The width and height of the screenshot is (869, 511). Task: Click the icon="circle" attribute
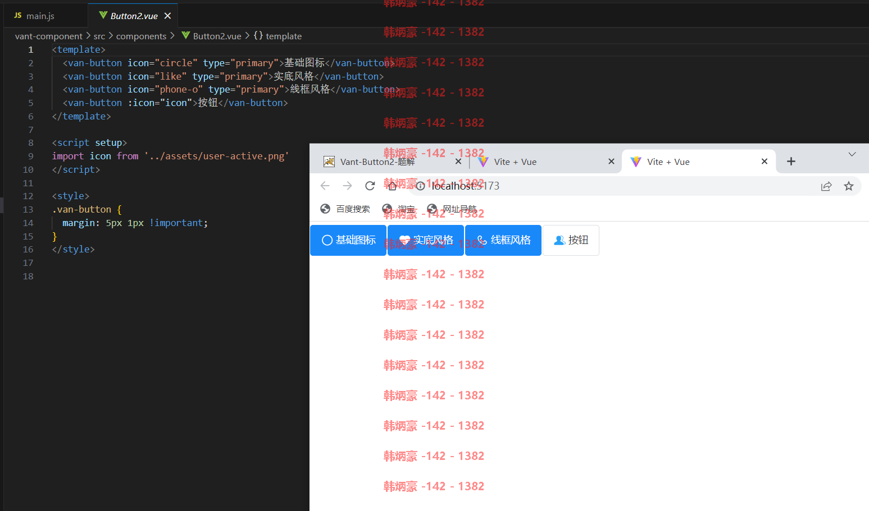[x=162, y=63]
